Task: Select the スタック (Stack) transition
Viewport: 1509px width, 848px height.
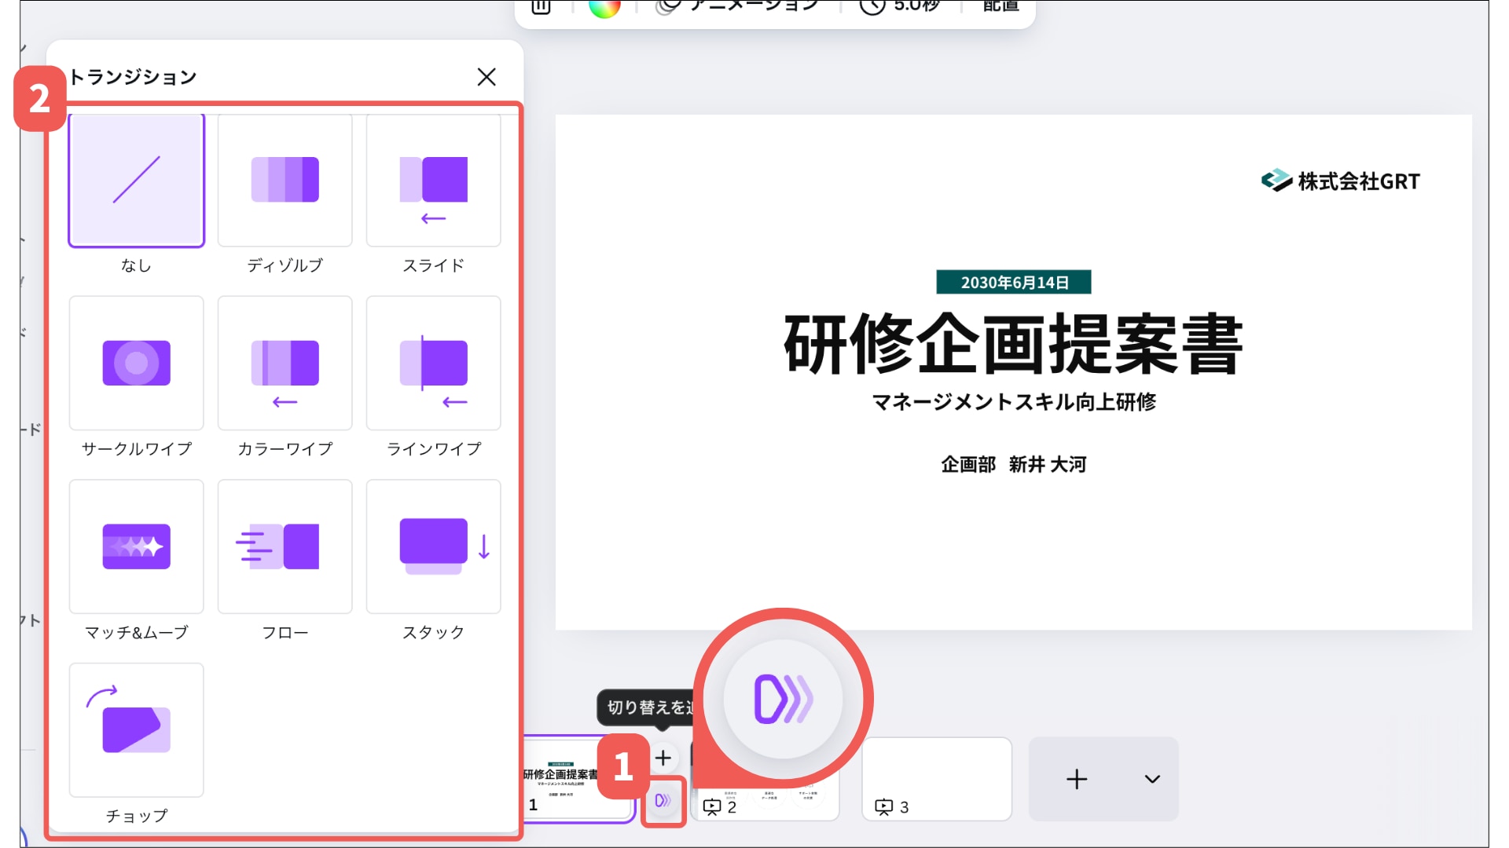Action: pos(433,546)
